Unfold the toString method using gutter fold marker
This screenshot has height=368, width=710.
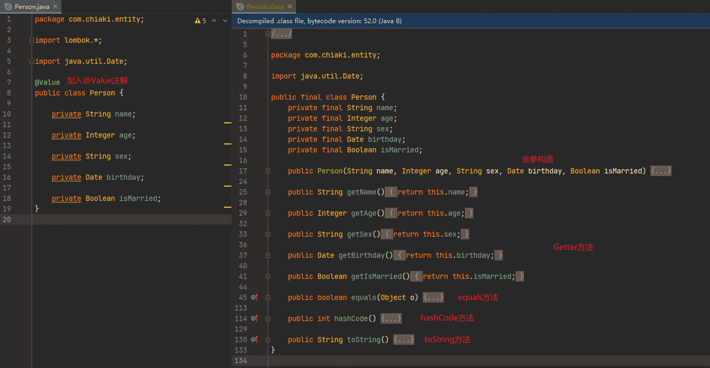click(x=268, y=340)
